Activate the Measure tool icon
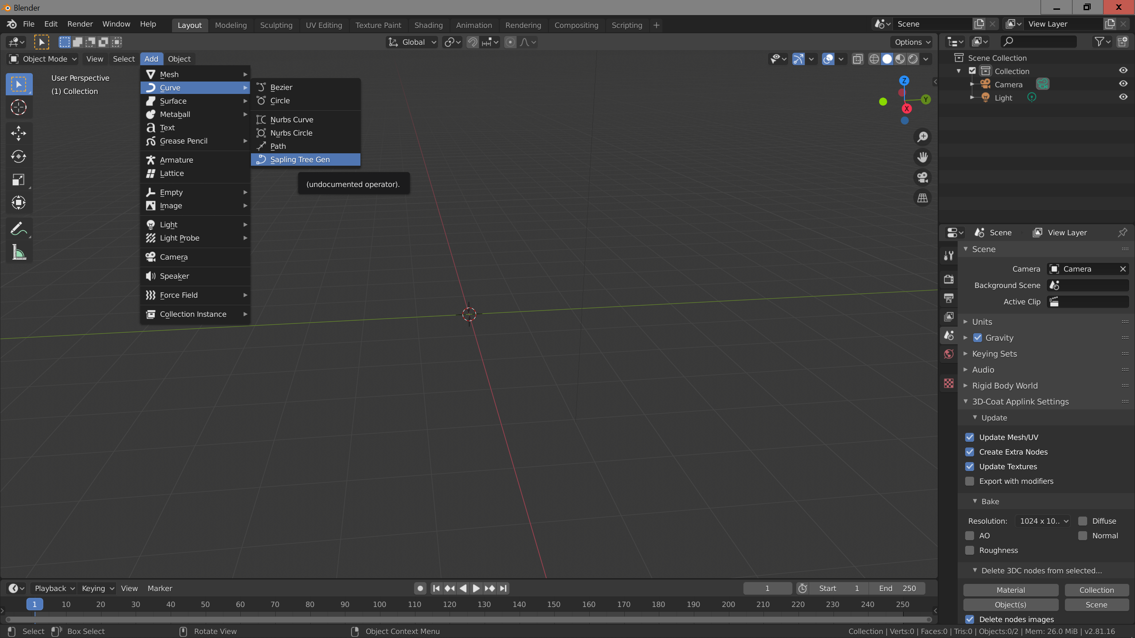 (x=19, y=253)
